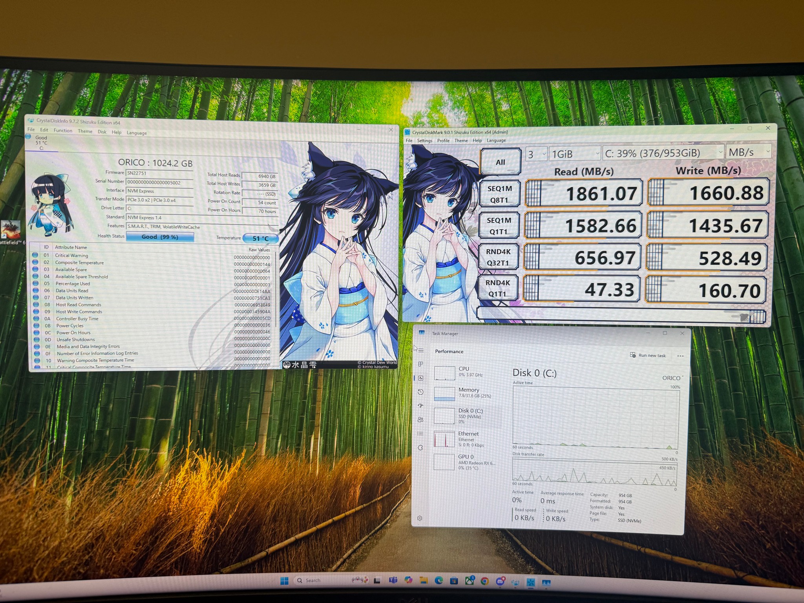Start the RND4K Q32T1 benchmark
Viewport: 804px width, 603px height.
point(498,257)
